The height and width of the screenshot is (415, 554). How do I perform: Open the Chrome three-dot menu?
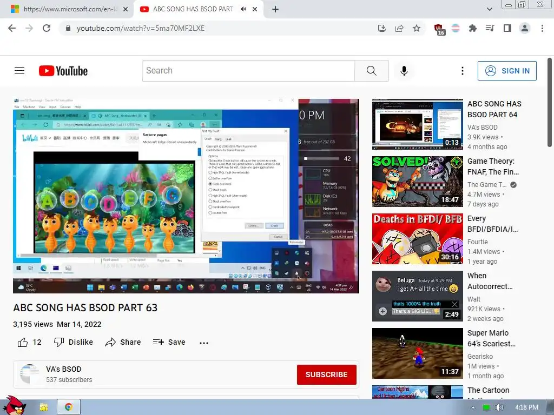point(542,28)
